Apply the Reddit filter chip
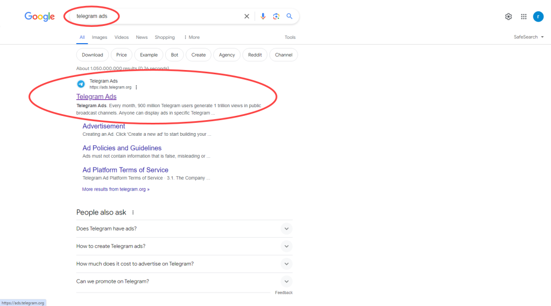Screen dimensions: 551x306 point(255,55)
